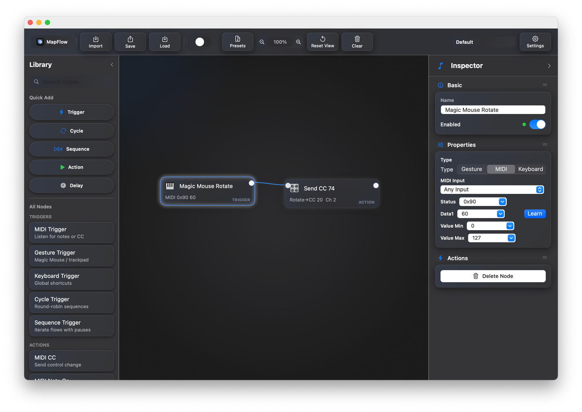Click the Search nodes field
This screenshot has height=412, width=582.
point(71,81)
